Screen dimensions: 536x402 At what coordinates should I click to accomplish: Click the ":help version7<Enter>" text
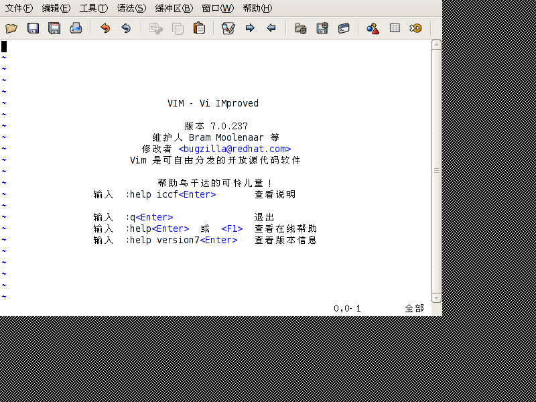point(182,240)
